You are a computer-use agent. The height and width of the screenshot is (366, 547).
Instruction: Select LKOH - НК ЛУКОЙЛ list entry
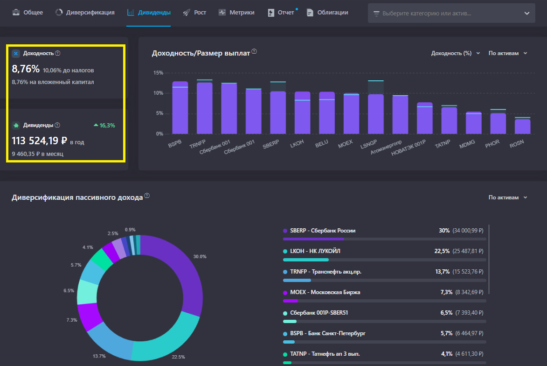[312, 251]
